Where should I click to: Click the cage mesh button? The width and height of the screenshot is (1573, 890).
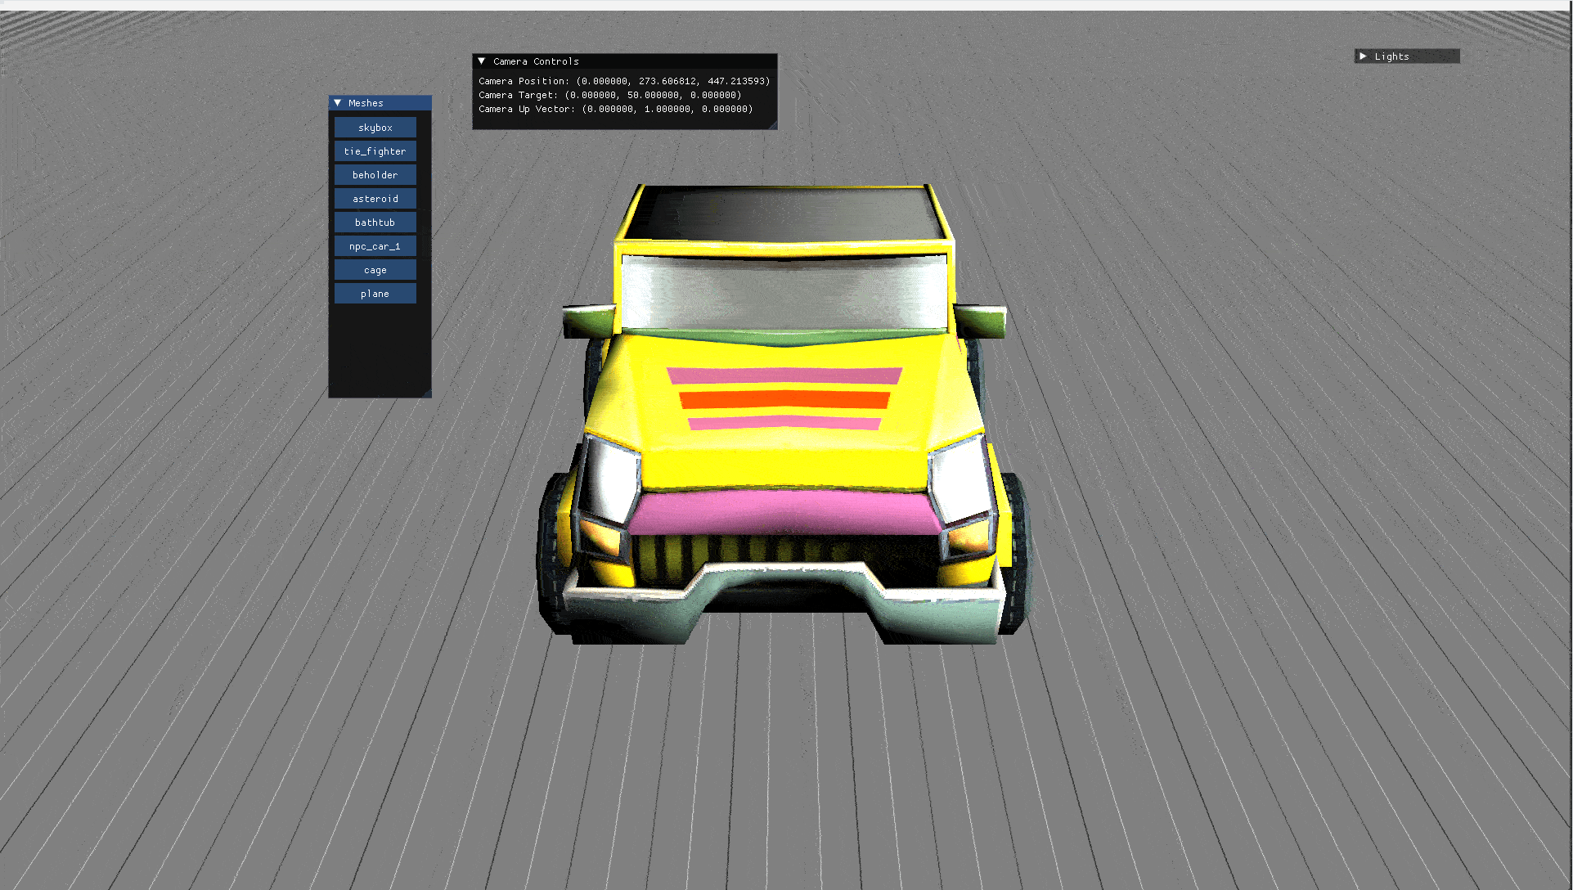375,270
